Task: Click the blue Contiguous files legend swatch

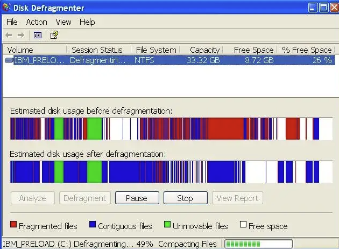Action: point(93,224)
